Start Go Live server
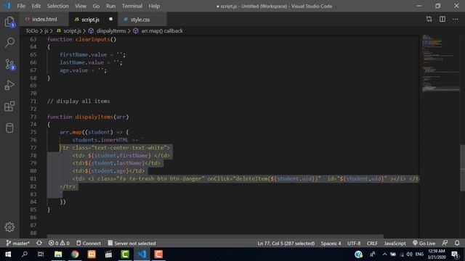This screenshot has width=465, height=261. click(x=424, y=244)
